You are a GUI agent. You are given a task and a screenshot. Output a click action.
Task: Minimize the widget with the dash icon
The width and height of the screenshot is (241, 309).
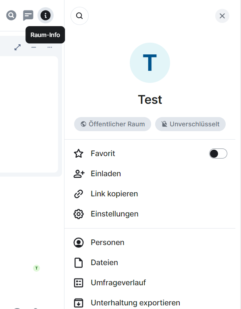33,47
